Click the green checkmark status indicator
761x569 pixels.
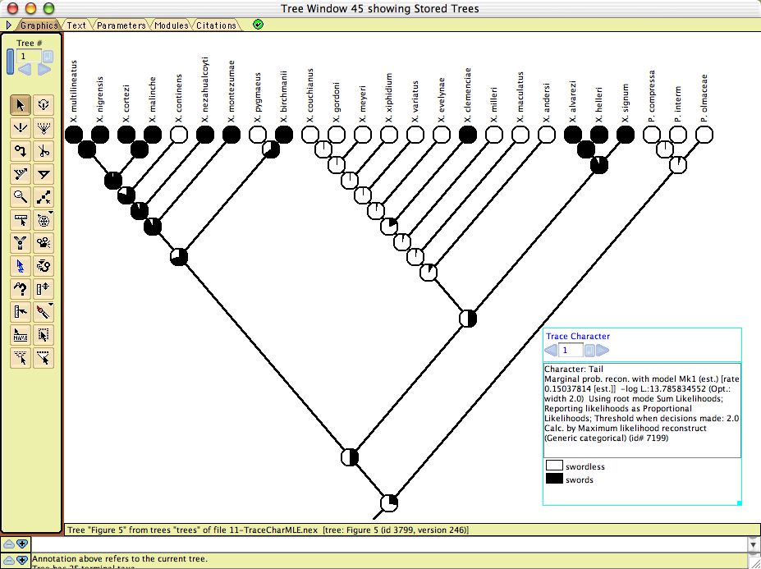click(259, 25)
